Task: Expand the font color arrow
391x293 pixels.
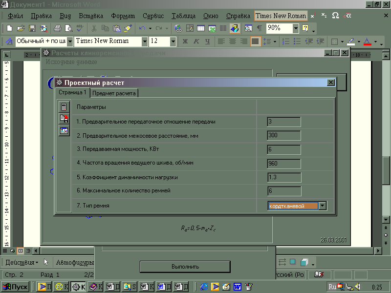Action: pos(375,42)
